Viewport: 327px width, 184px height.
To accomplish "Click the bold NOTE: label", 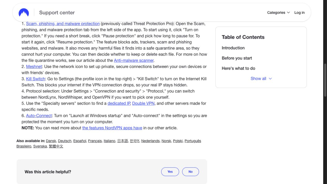I will pyautogui.click(x=28, y=128).
